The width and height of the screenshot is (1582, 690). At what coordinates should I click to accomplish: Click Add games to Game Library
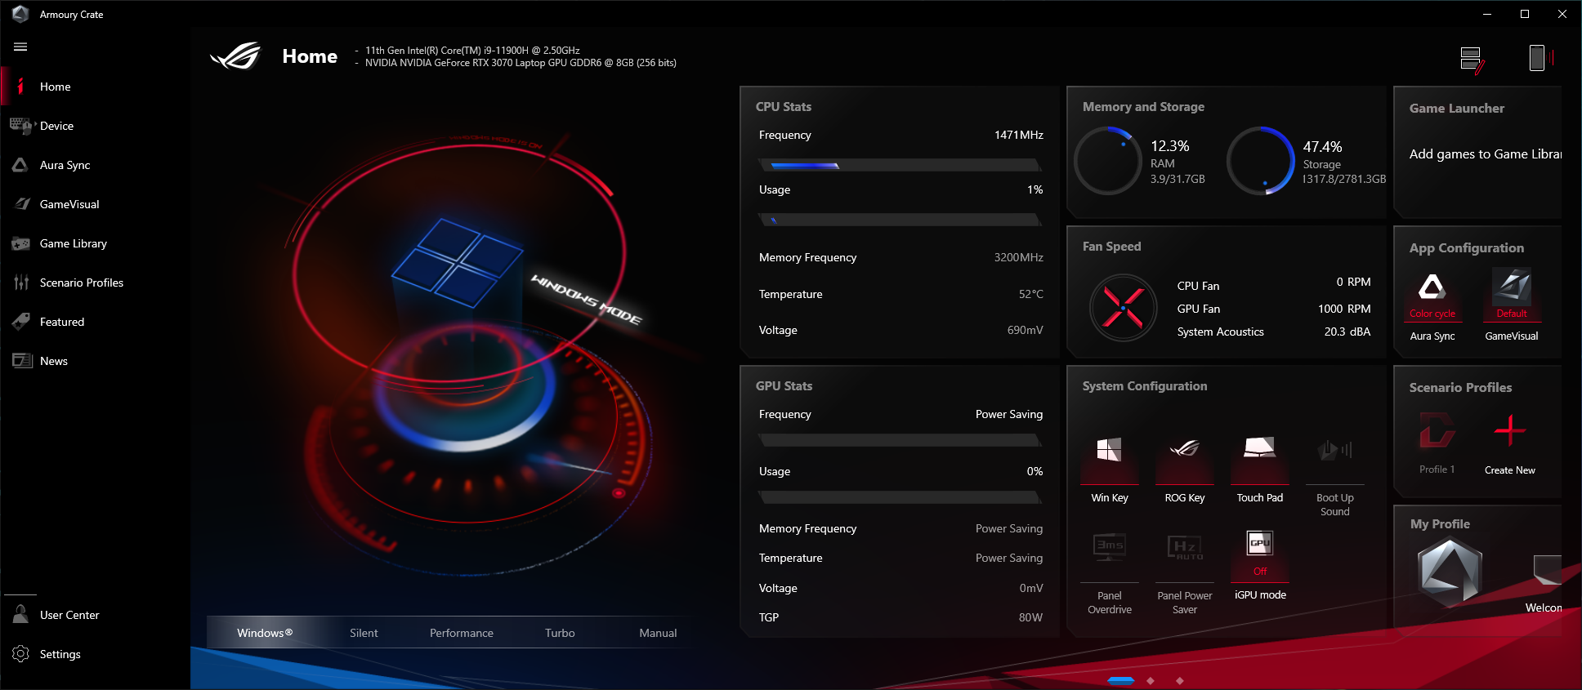point(1485,154)
